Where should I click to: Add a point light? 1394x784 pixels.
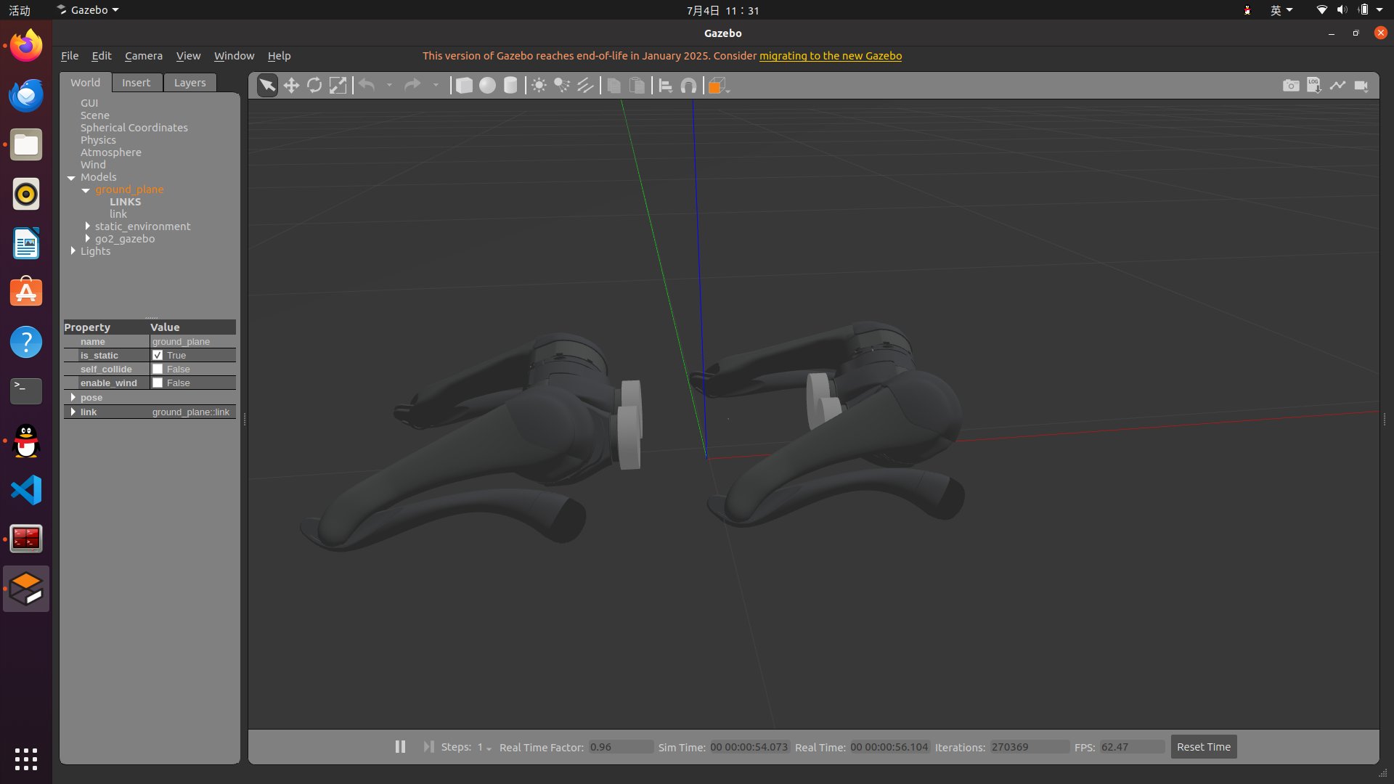point(539,86)
